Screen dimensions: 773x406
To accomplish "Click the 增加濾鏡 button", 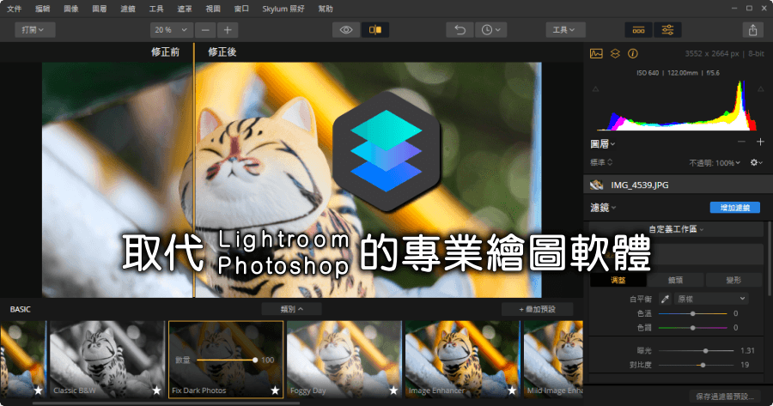I will tap(734, 208).
